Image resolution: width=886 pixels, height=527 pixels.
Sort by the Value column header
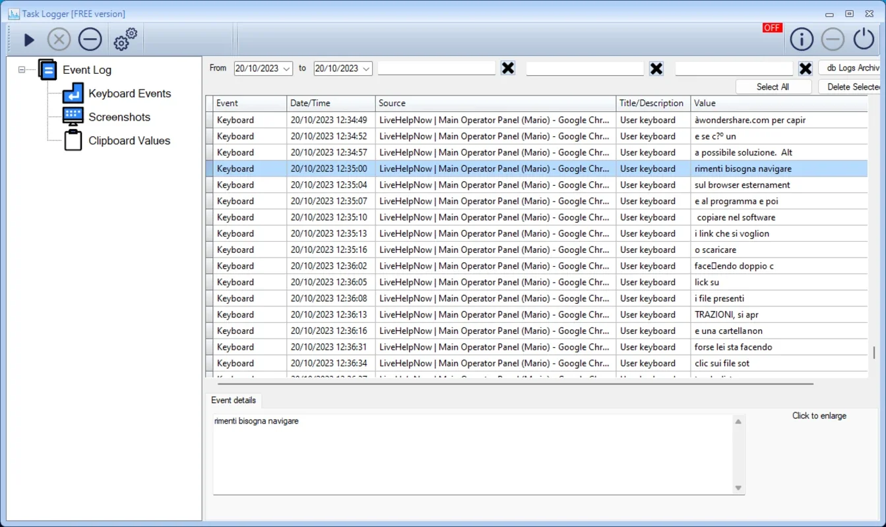[779, 103]
